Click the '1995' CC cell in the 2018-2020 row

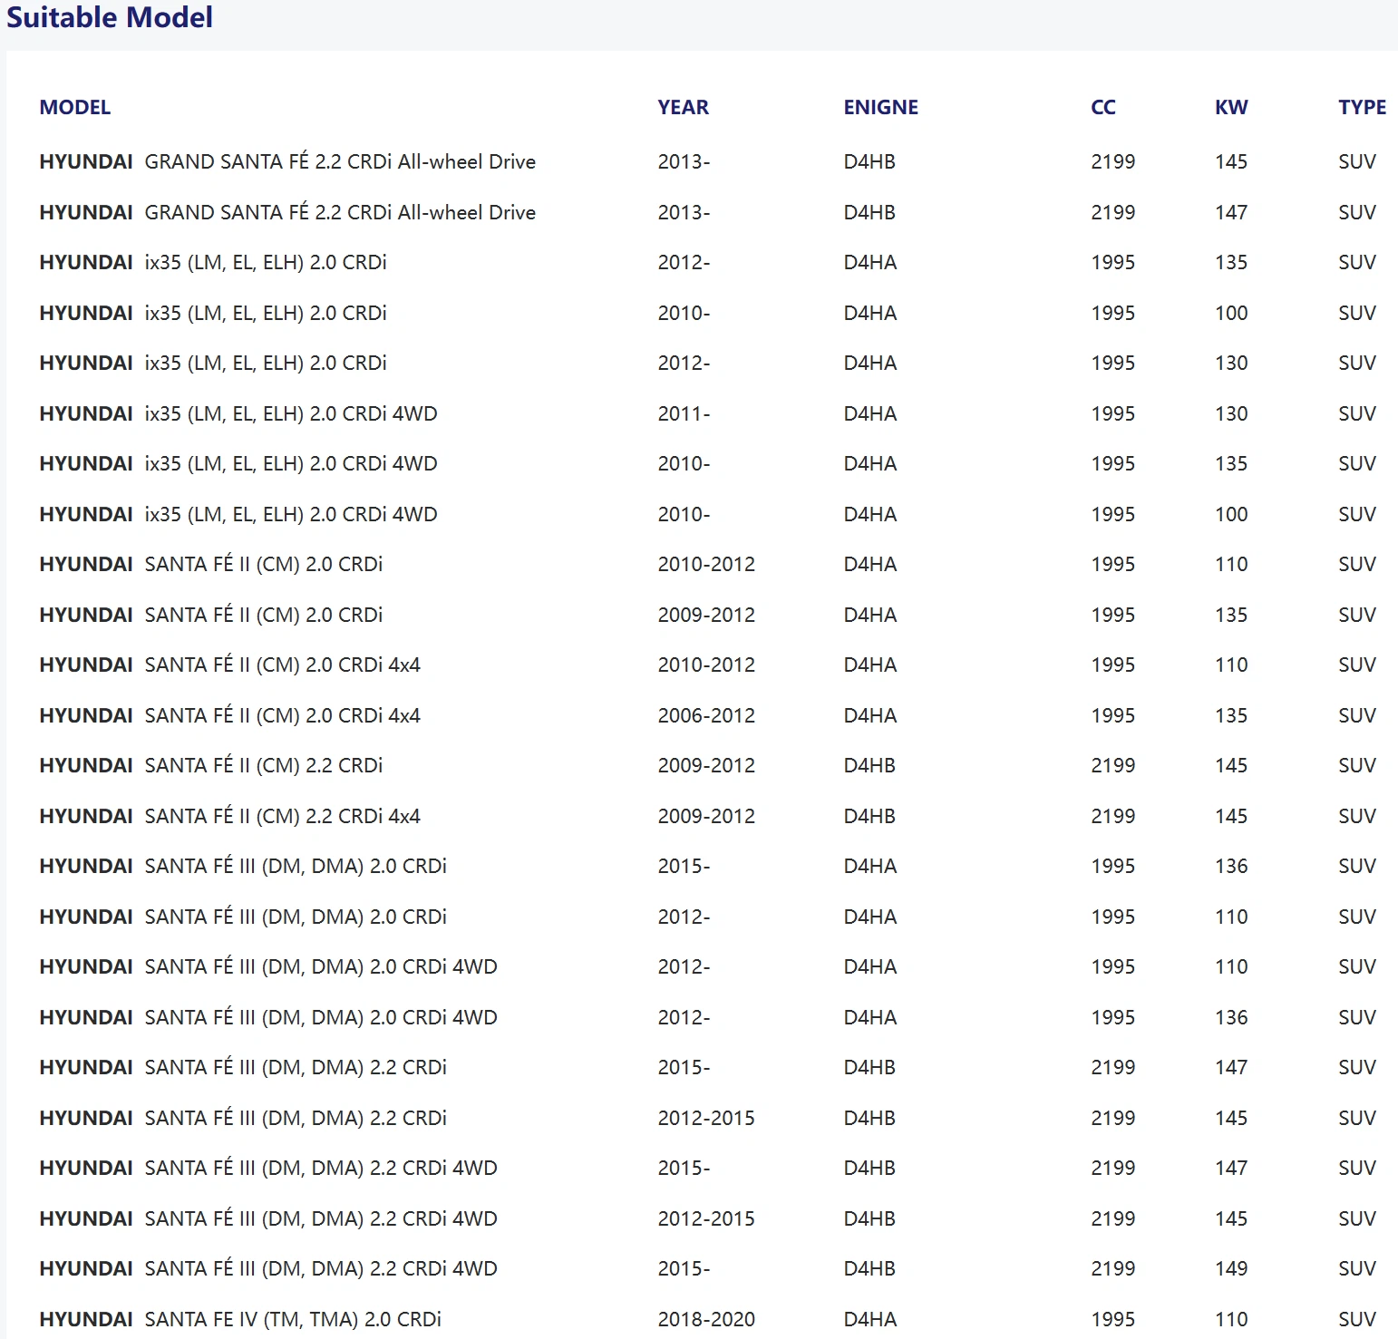coord(1113,1319)
